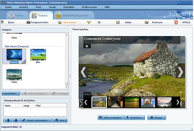Click the 3D molecule icon

pyautogui.click(x=89, y=22)
